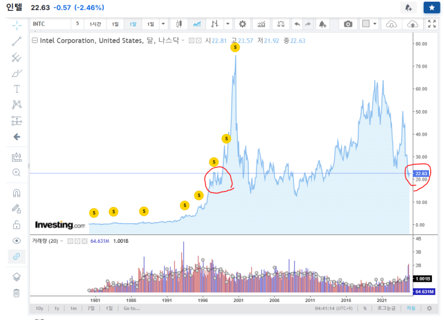
Task: Open the Go to... date dialog
Action: (x=131, y=308)
